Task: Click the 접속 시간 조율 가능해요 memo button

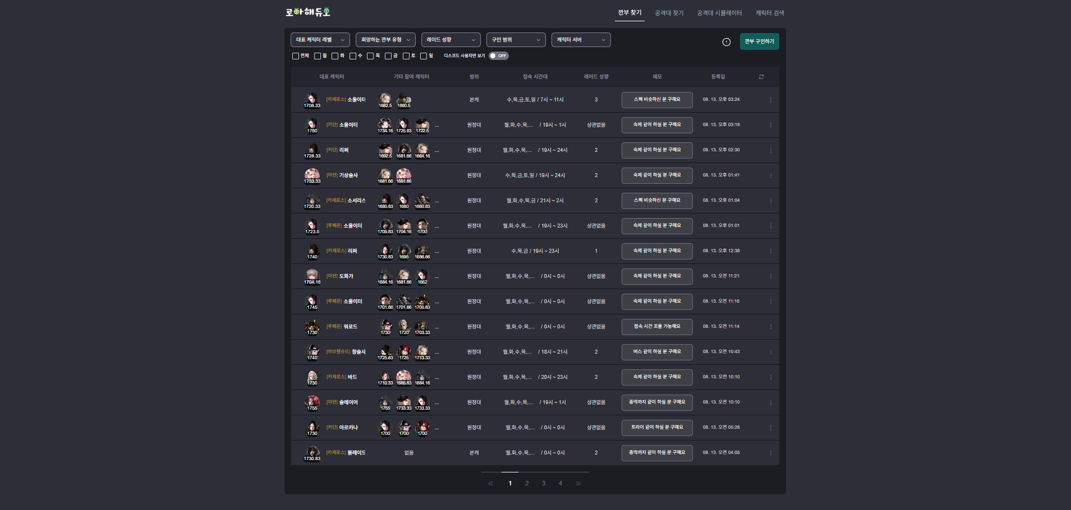Action: coord(657,327)
